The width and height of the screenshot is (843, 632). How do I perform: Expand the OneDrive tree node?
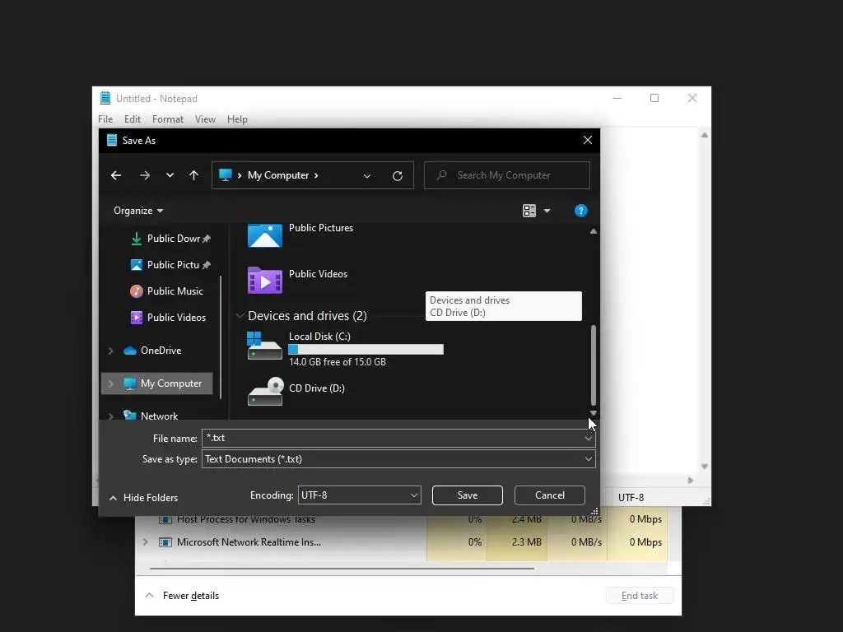(x=111, y=351)
